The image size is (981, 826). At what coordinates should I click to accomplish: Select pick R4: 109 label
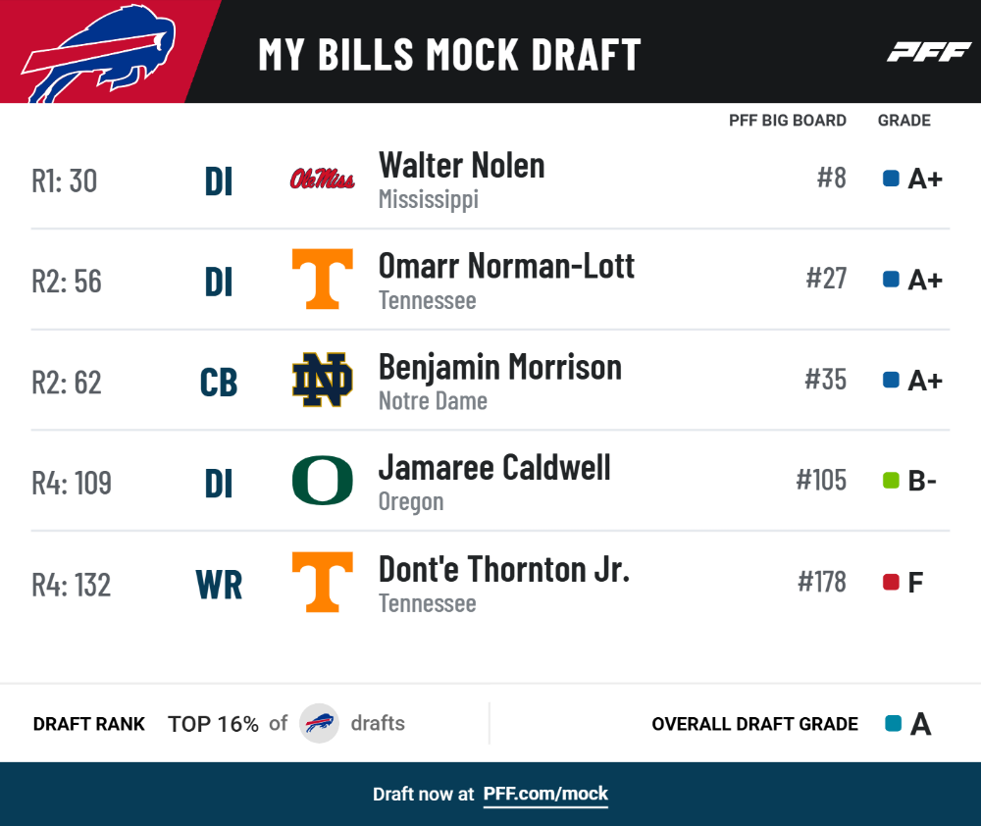[72, 483]
